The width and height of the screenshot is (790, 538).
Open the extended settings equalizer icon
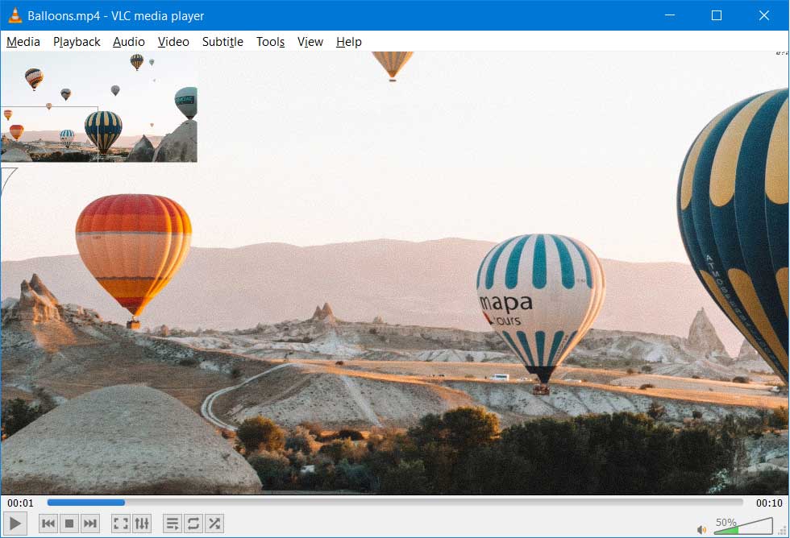pos(142,523)
